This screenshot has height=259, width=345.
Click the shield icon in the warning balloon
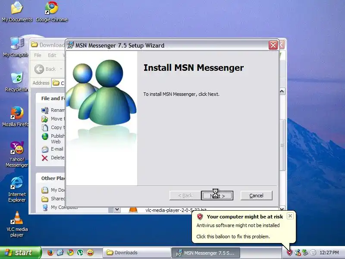200,217
